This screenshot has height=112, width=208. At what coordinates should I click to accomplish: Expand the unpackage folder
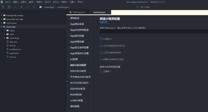pyautogui.click(x=4, y=38)
